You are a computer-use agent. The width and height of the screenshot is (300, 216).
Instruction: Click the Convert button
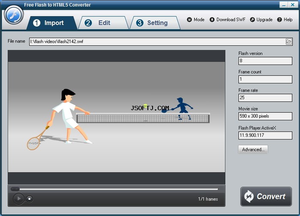(266, 196)
